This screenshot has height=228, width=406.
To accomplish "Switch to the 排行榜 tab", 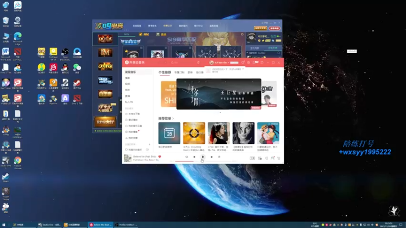I will coord(199,72).
